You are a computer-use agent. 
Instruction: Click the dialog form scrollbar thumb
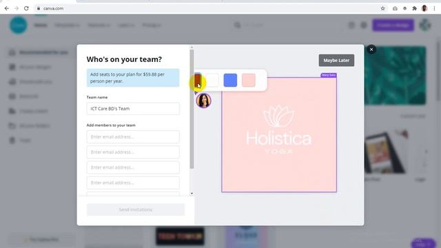click(x=192, y=109)
